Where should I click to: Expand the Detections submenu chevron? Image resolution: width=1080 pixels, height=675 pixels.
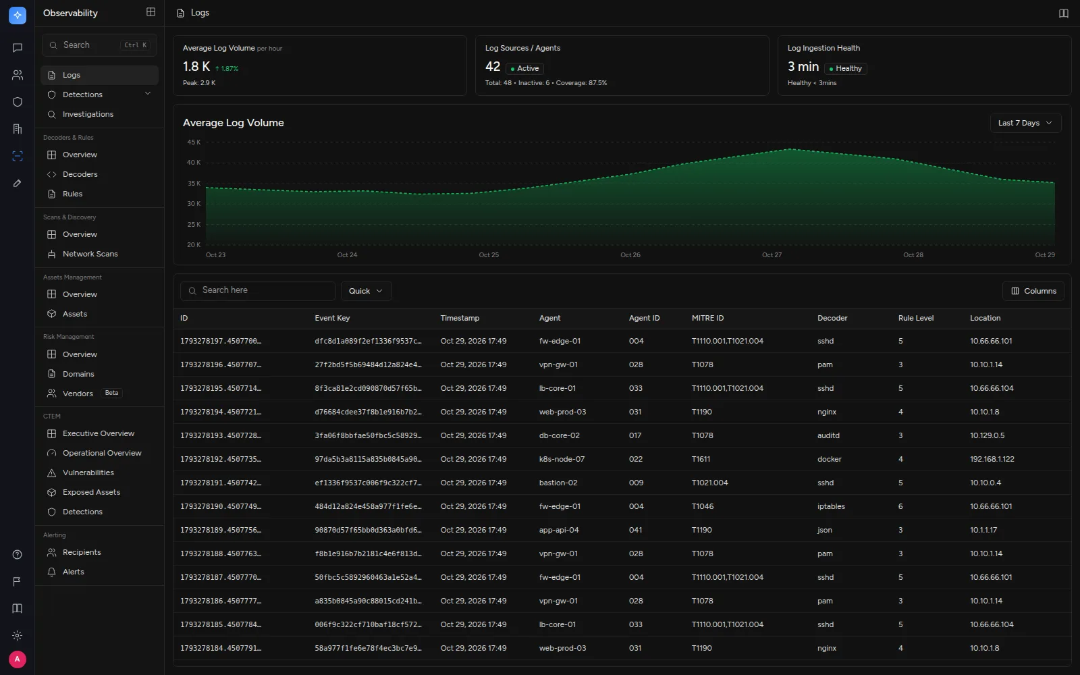(148, 94)
